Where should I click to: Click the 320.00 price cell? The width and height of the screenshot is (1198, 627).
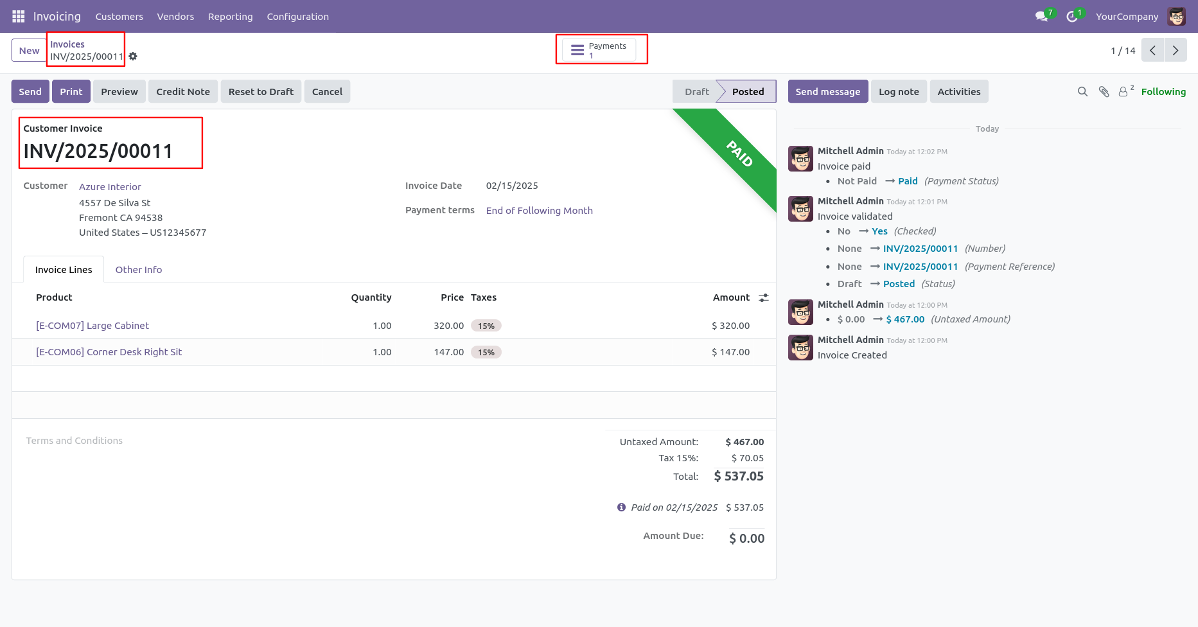pyautogui.click(x=448, y=326)
